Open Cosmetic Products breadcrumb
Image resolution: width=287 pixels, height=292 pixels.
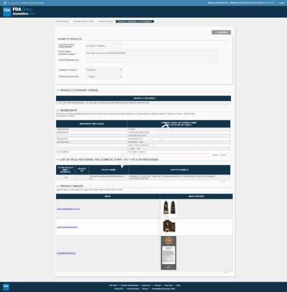[105, 21]
